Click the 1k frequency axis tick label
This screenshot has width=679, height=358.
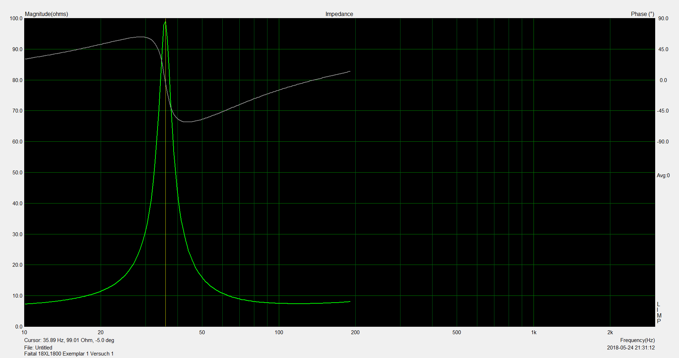pos(534,332)
